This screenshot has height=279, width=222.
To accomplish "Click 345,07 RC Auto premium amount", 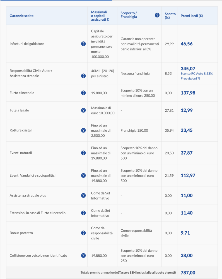I will (188, 69).
